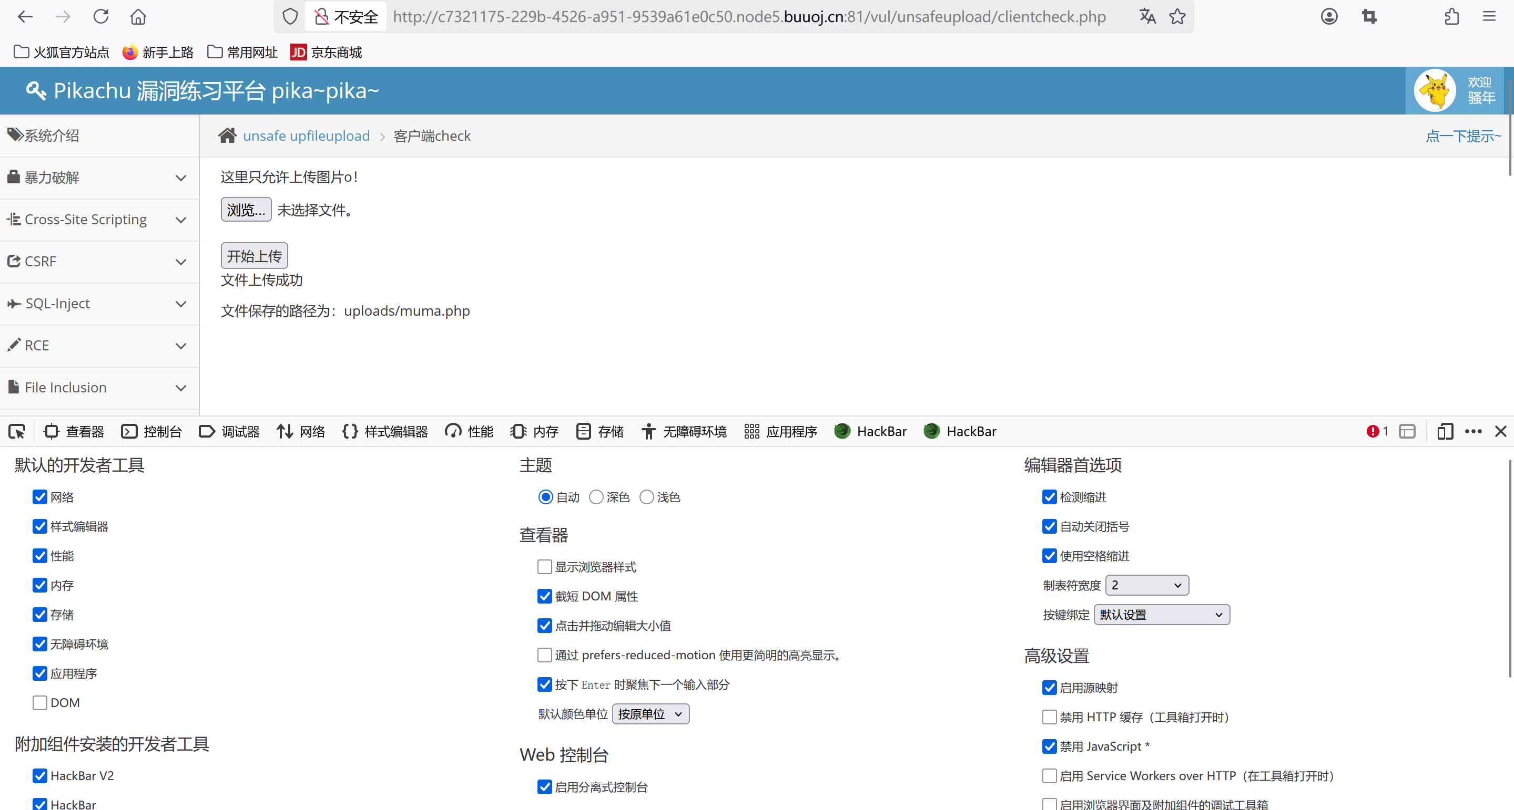Click the element picker icon in devtools
This screenshot has height=810, width=1514.
(17, 431)
